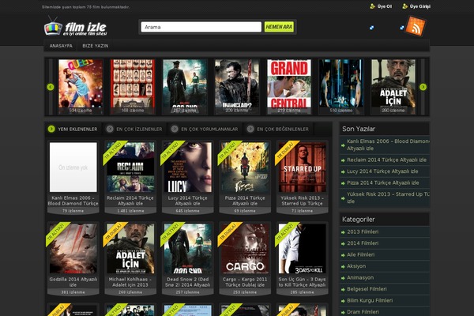Click Son Üç Gün - 3 Days to Kill title
The image size is (474, 316).
(x=303, y=282)
